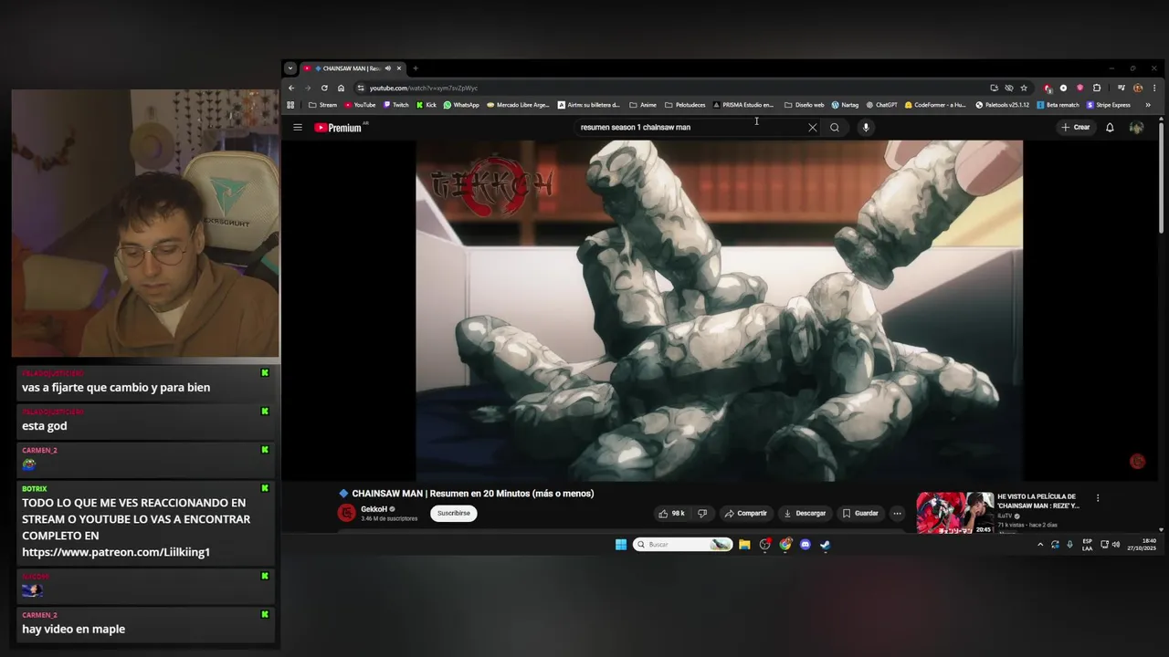Close the CHAINSAW MAN tab
The height and width of the screenshot is (657, 1169).
tap(399, 68)
